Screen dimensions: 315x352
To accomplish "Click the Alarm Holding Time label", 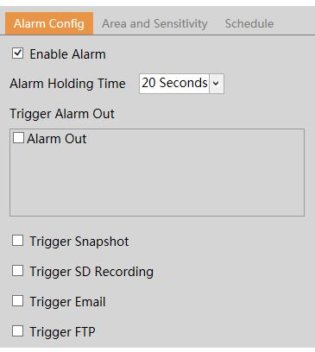I will [x=67, y=84].
